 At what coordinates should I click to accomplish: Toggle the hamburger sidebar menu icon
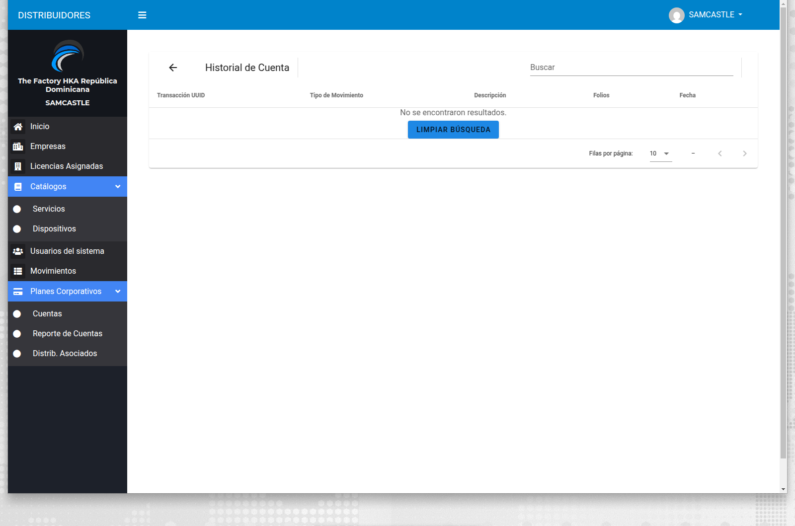pos(142,15)
